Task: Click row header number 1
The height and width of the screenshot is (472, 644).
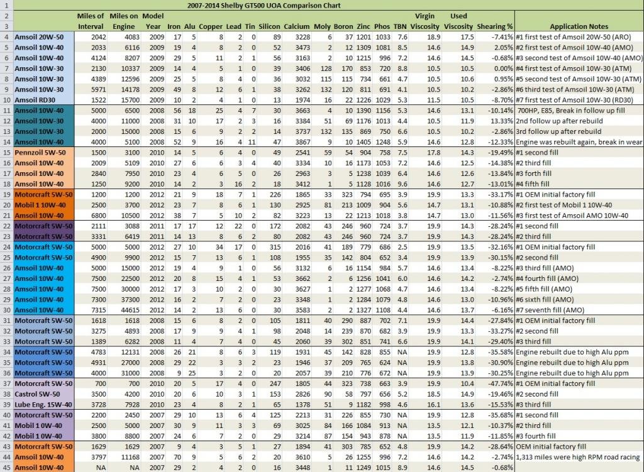Action: tap(6, 5)
